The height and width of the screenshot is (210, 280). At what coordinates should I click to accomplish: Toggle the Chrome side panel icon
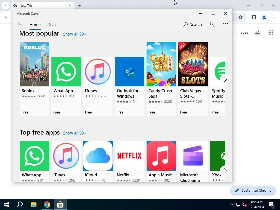(x=254, y=17)
